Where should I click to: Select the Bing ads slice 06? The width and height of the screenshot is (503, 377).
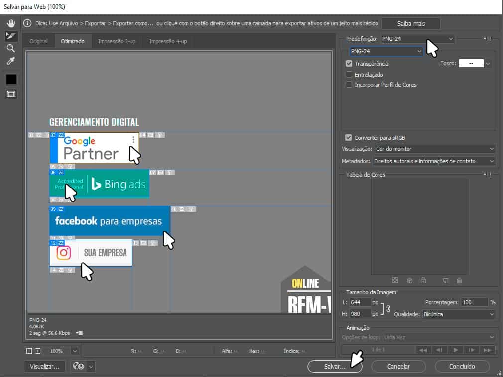99,184
